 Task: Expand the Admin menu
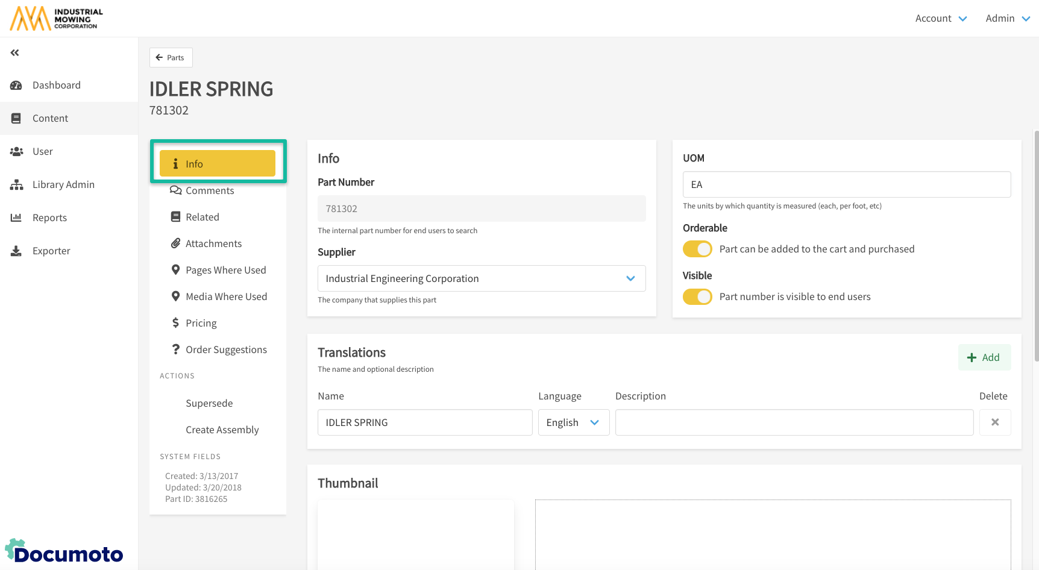click(x=1007, y=19)
